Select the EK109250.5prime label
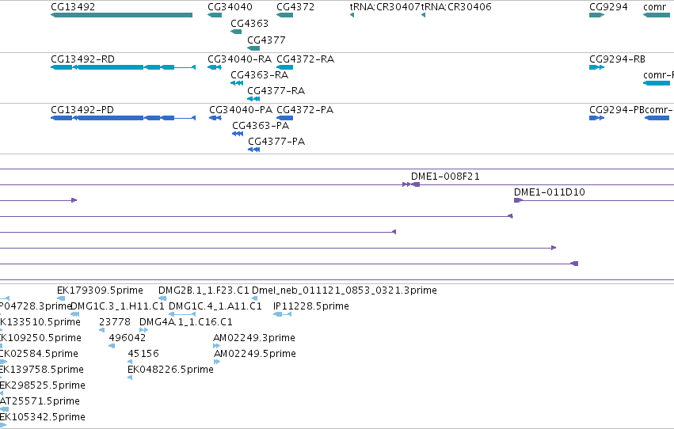The image size is (674, 429). [40, 338]
